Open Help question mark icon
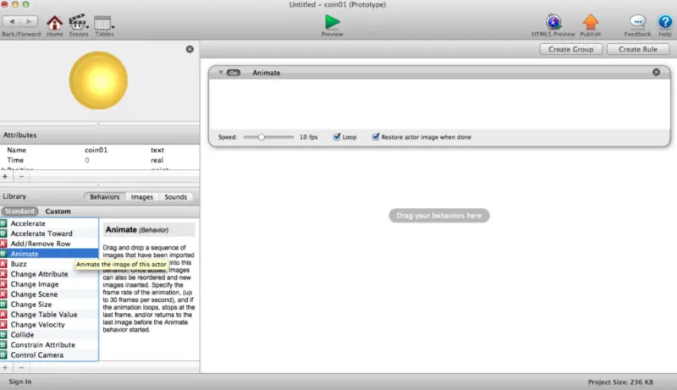The image size is (677, 390). pyautogui.click(x=665, y=21)
